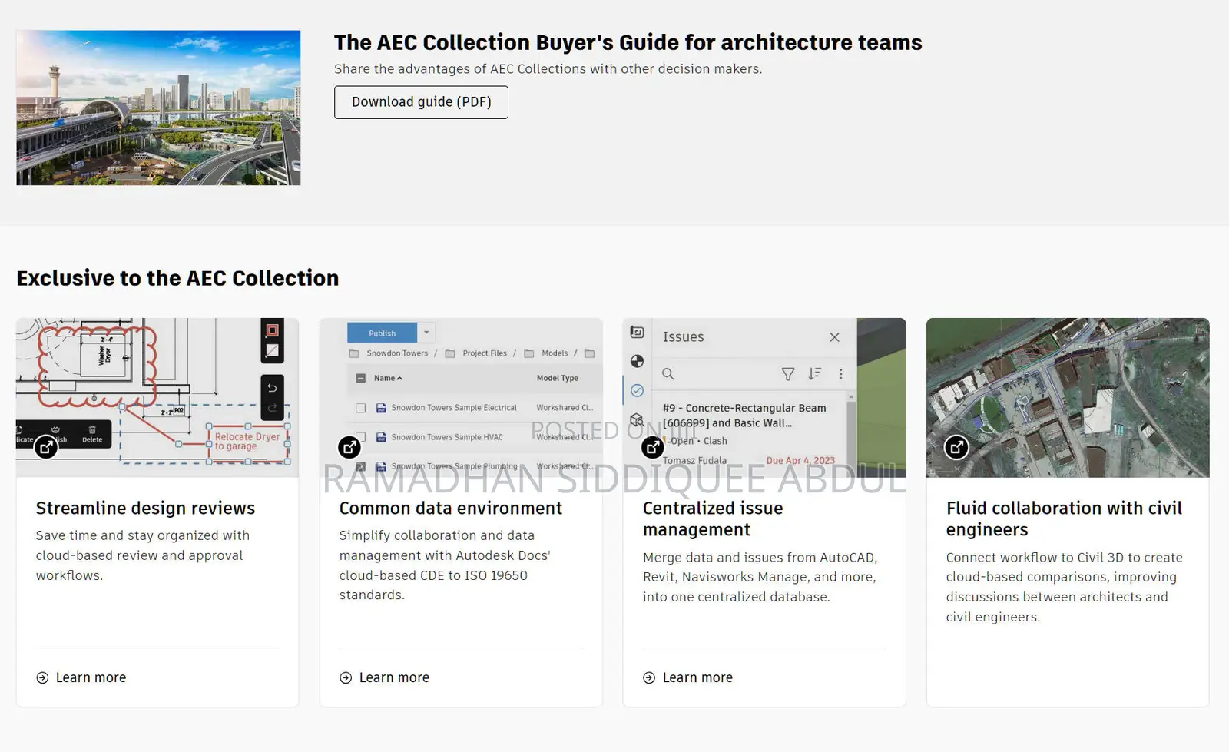Click the Centralized issue management card title
The height and width of the screenshot is (752, 1229).
coord(713,519)
